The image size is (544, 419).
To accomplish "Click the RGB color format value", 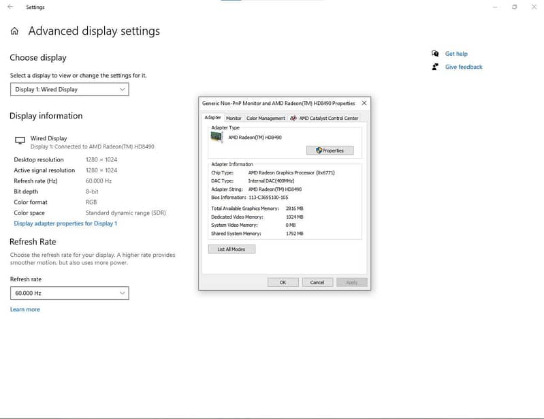I will [x=91, y=202].
